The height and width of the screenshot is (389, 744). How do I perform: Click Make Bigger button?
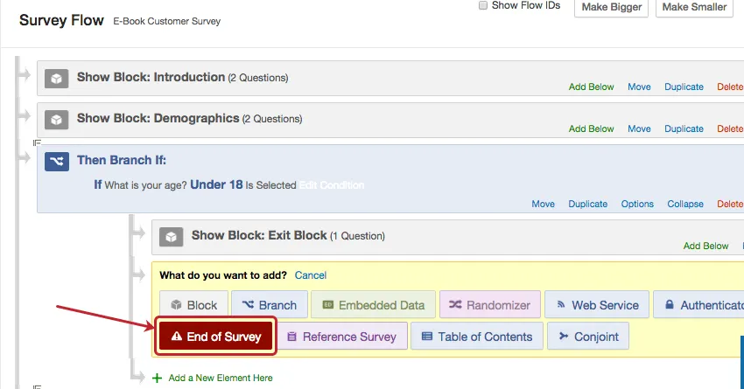click(x=610, y=7)
